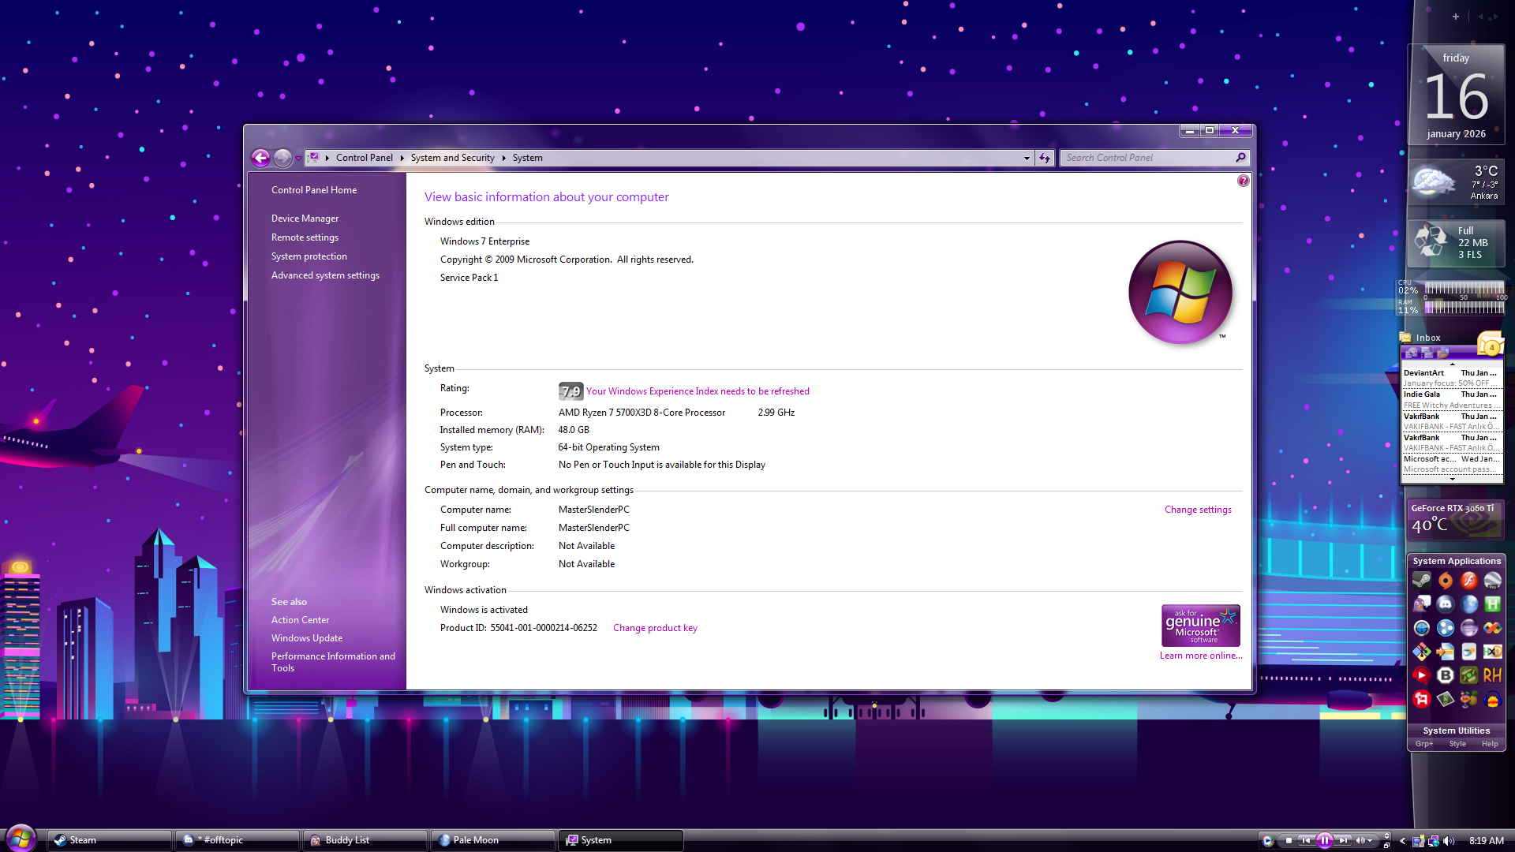The width and height of the screenshot is (1515, 852).
Task: Open recent pages dropdown next to Forward button
Action: pyautogui.click(x=298, y=159)
